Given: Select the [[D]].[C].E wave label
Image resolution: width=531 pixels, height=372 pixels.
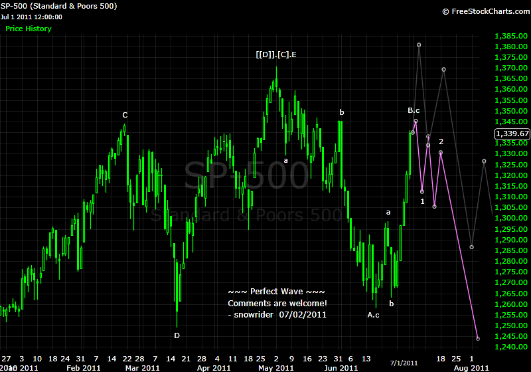Looking at the screenshot, I should pyautogui.click(x=276, y=54).
